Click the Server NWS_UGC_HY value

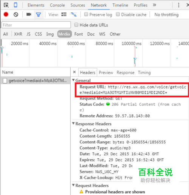tap(107, 172)
